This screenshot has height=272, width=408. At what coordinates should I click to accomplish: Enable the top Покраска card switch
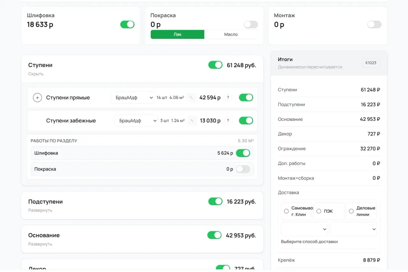(x=251, y=24)
